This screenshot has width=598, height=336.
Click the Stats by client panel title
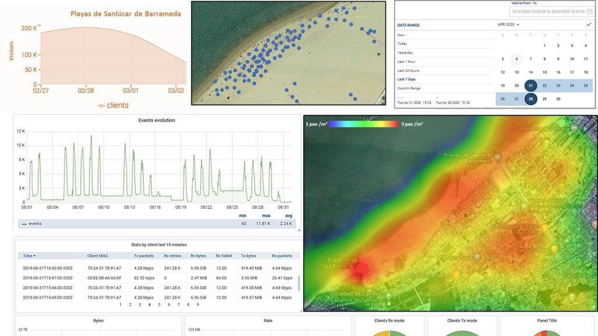click(159, 245)
